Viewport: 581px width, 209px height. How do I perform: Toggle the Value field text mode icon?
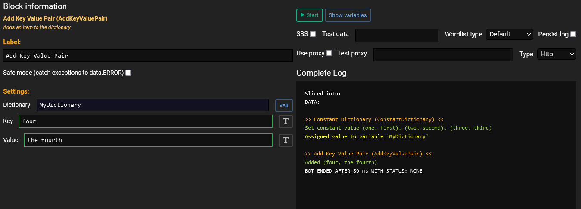click(286, 140)
